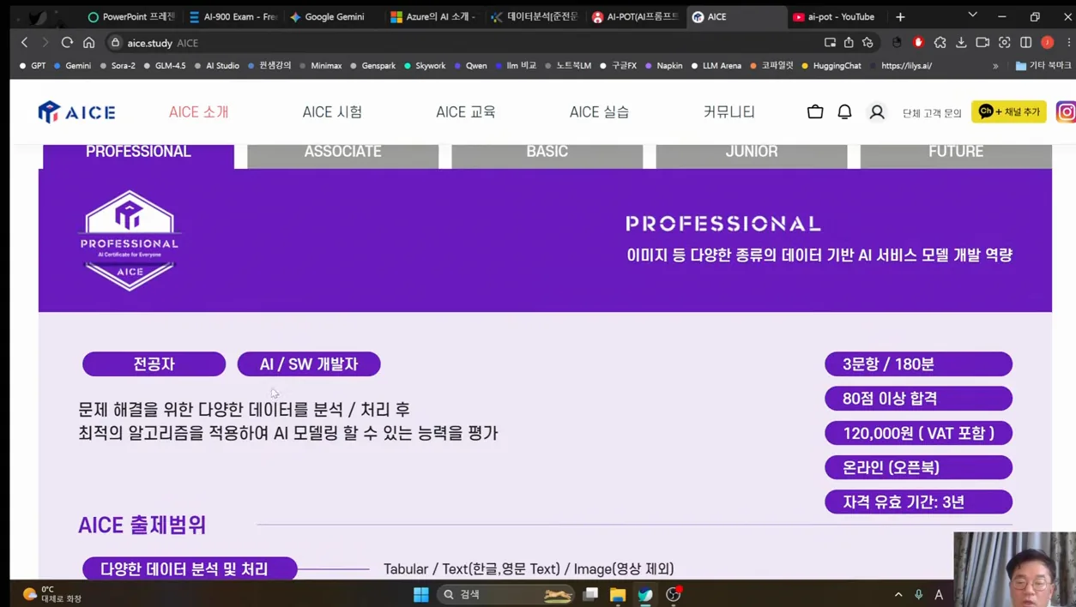Click the webcam video thumbnail
The image size is (1076, 607).
[x=1015, y=569]
